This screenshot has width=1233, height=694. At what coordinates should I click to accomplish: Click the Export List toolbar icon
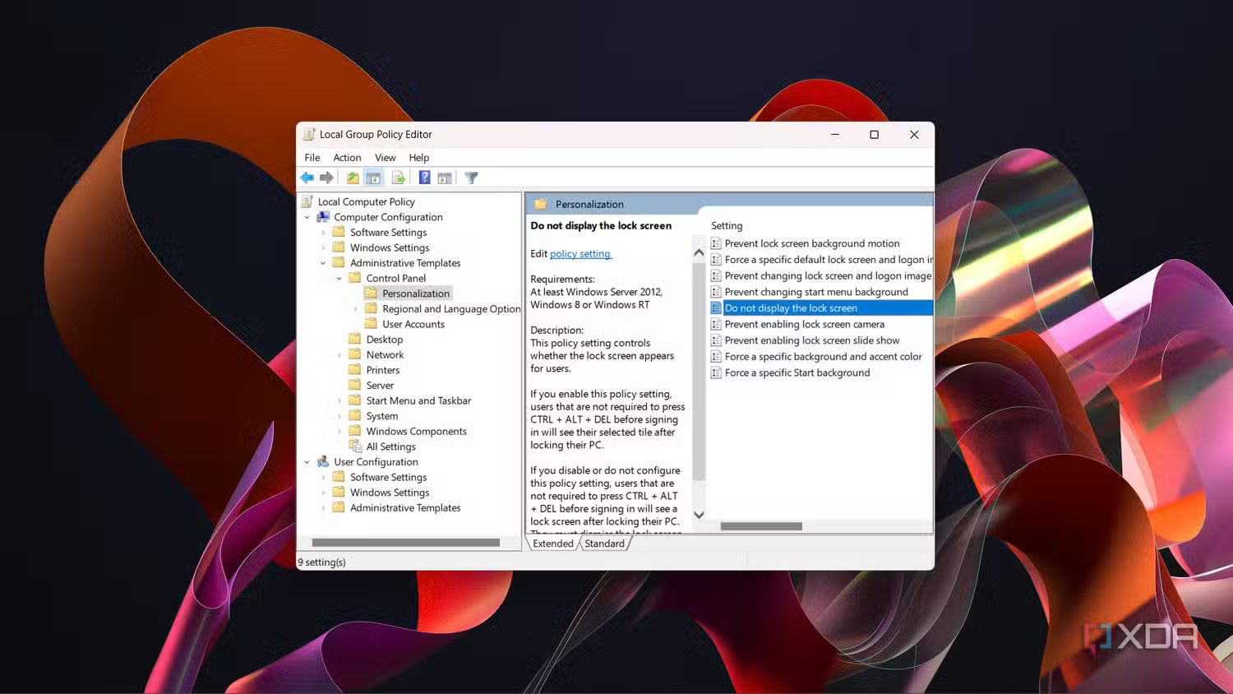point(399,177)
